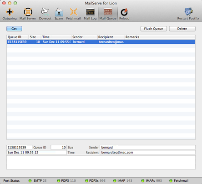
Task: Click the Recipient field bernardteo@mac.com
Action: [147, 153]
